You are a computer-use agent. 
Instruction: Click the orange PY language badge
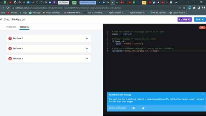pyautogui.click(x=202, y=28)
